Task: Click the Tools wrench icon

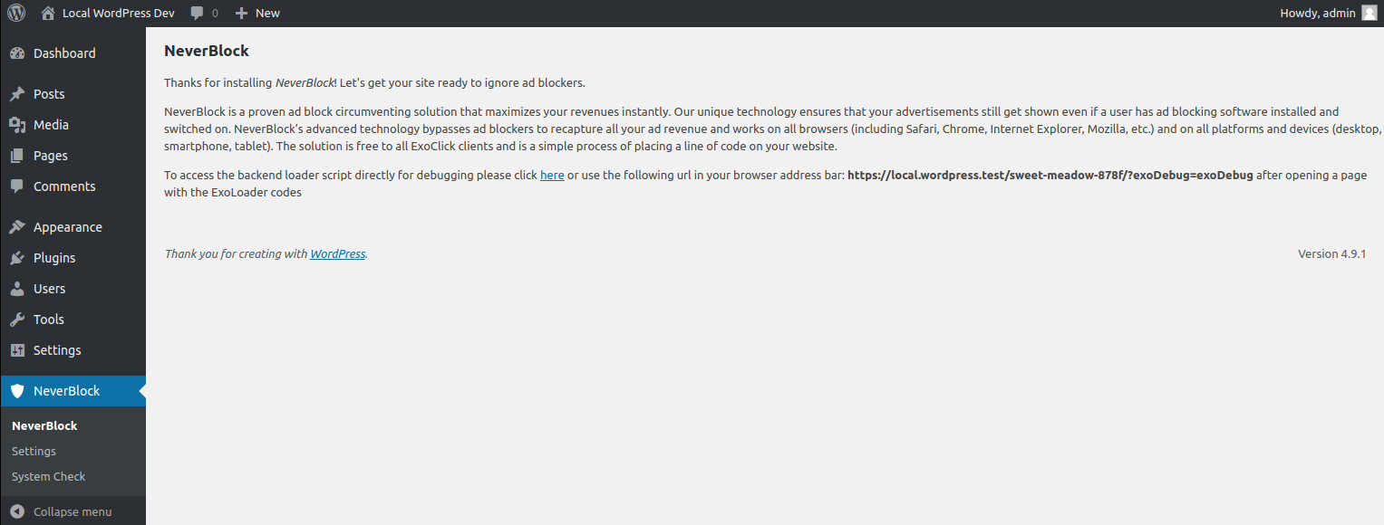Action: pos(17,320)
